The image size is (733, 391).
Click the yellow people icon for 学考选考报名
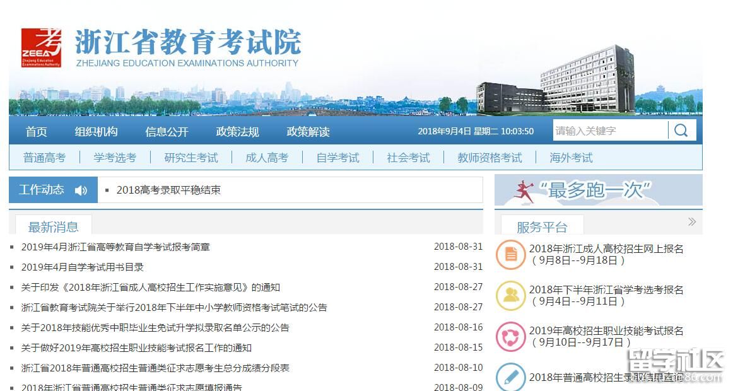[510, 295]
